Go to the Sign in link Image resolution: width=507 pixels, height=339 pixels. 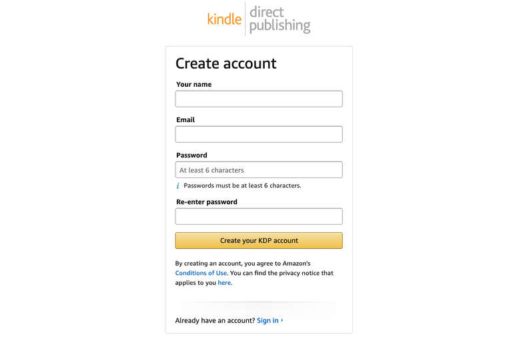268,321
